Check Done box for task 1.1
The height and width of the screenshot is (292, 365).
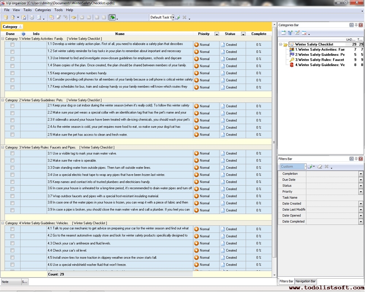pos(12,44)
